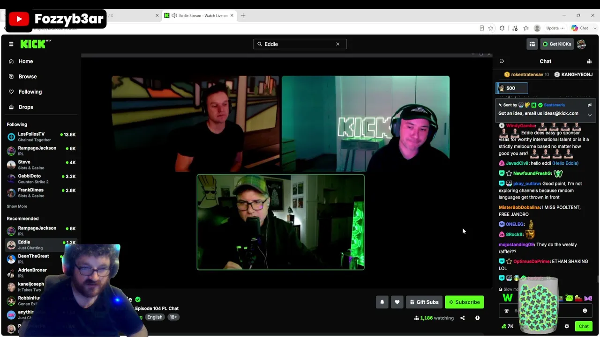
Task: Insert the red equalizer bars emote
Action: coord(578,298)
